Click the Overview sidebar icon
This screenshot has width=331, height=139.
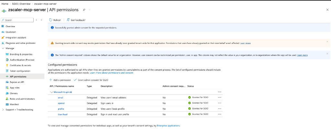[3, 26]
